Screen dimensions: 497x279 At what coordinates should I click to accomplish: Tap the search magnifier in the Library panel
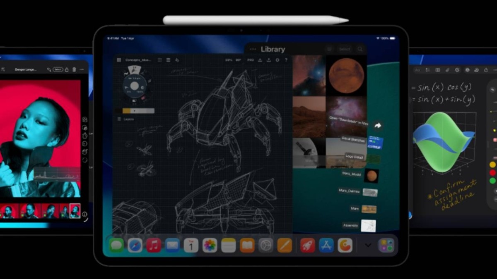point(360,49)
